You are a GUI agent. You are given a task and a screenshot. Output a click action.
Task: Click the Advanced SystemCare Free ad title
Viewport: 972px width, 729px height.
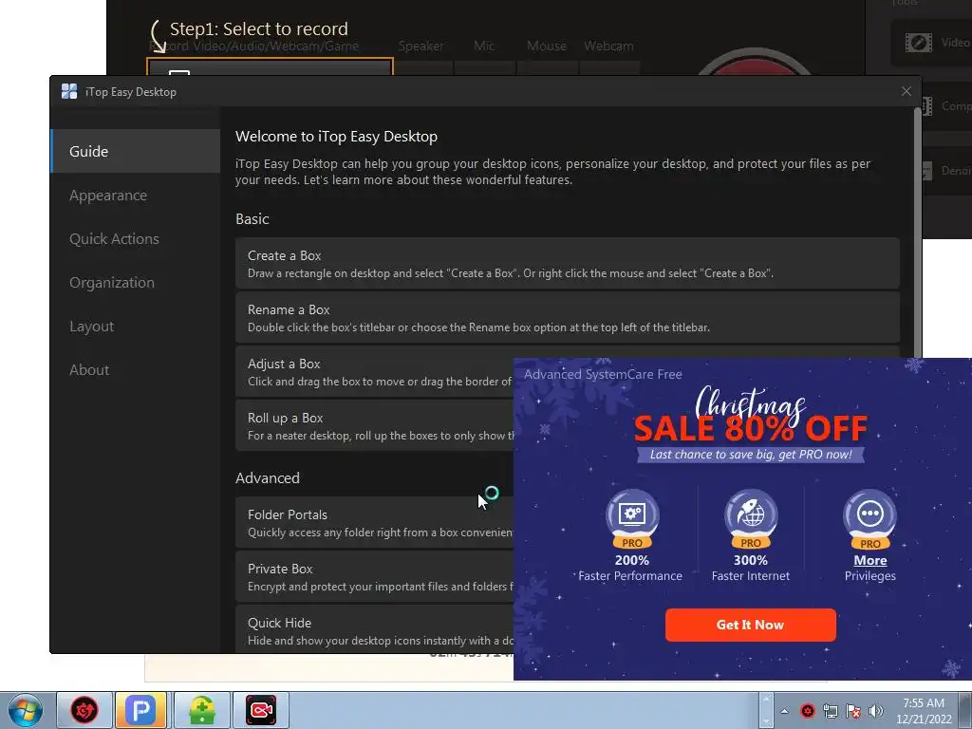coord(603,374)
